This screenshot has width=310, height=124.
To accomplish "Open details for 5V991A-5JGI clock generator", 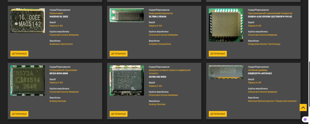I will (x=218, y=54).
